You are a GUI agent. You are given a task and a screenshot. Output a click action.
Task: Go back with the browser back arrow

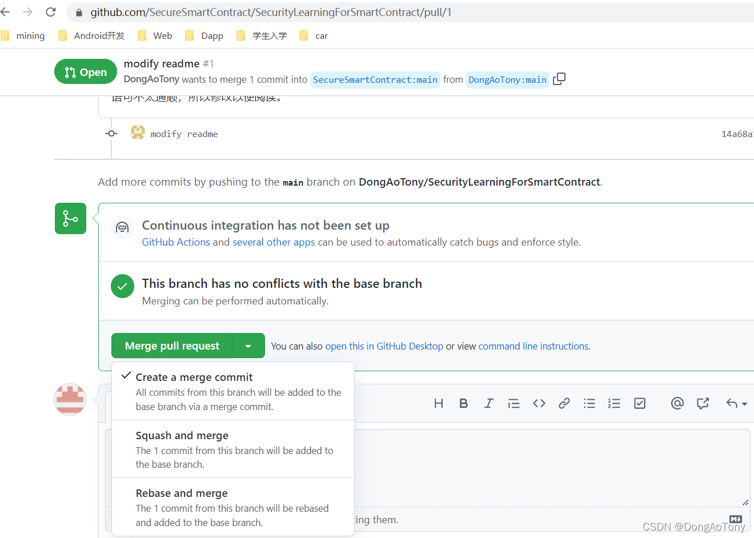tap(5, 12)
